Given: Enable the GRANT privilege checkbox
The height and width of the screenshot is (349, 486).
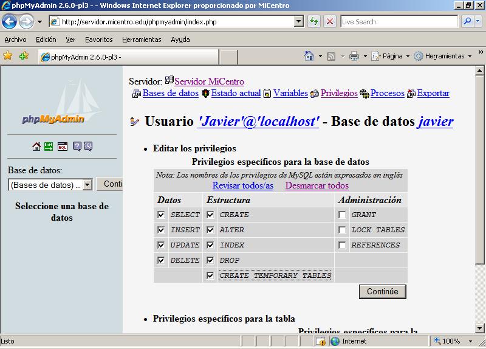Looking at the screenshot, I should tap(343, 215).
